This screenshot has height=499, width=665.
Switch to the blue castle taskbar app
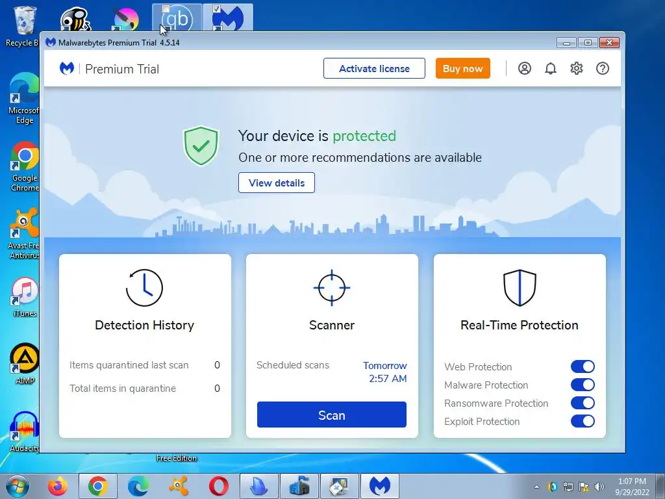(x=299, y=486)
